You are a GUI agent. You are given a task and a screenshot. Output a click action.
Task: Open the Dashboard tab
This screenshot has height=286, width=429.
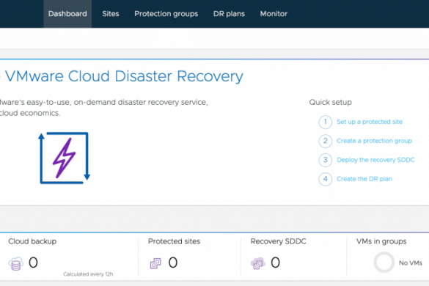(x=67, y=14)
